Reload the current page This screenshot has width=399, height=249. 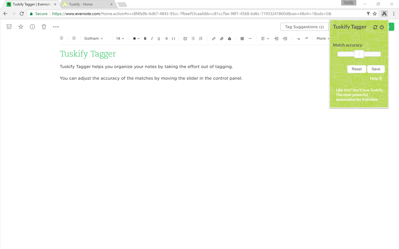pos(22,14)
